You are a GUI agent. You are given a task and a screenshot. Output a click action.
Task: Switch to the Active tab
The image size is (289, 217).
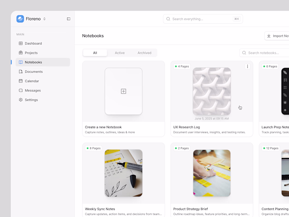point(120,53)
